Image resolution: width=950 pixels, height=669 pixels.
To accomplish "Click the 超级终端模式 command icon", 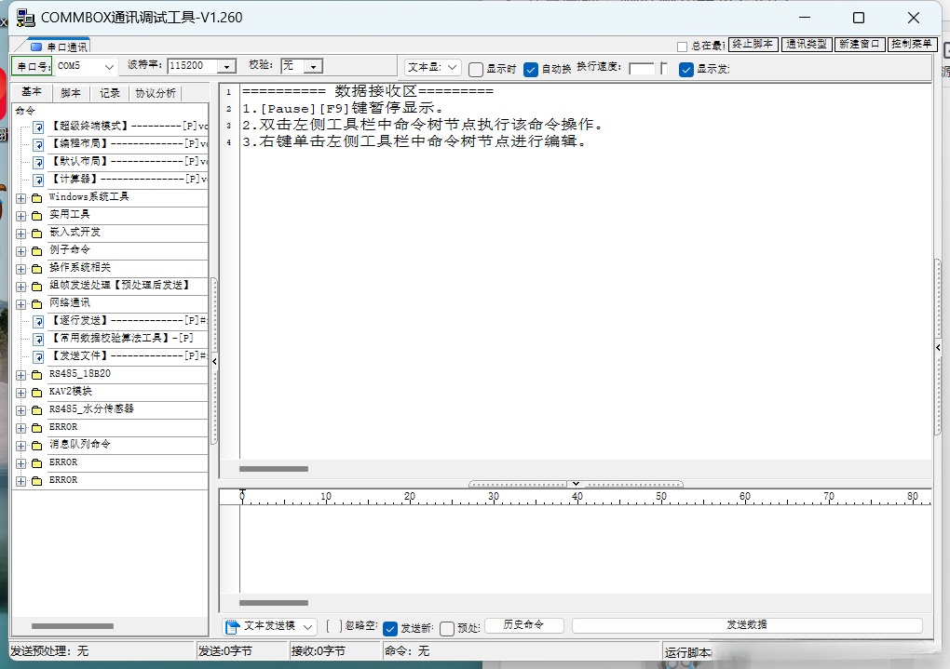I will 38,127.
